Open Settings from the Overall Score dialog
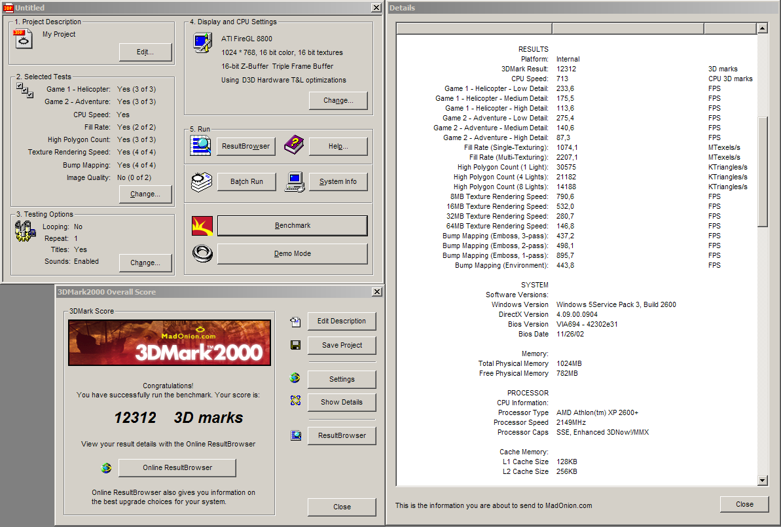Viewport: 781px width, 527px height. pos(342,379)
